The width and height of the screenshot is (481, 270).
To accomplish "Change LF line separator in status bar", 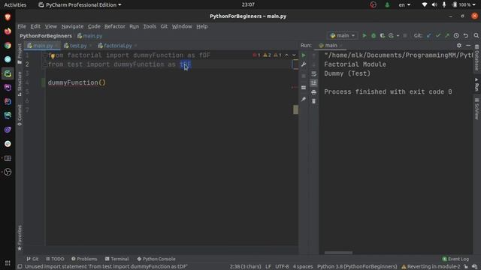I will [268, 267].
